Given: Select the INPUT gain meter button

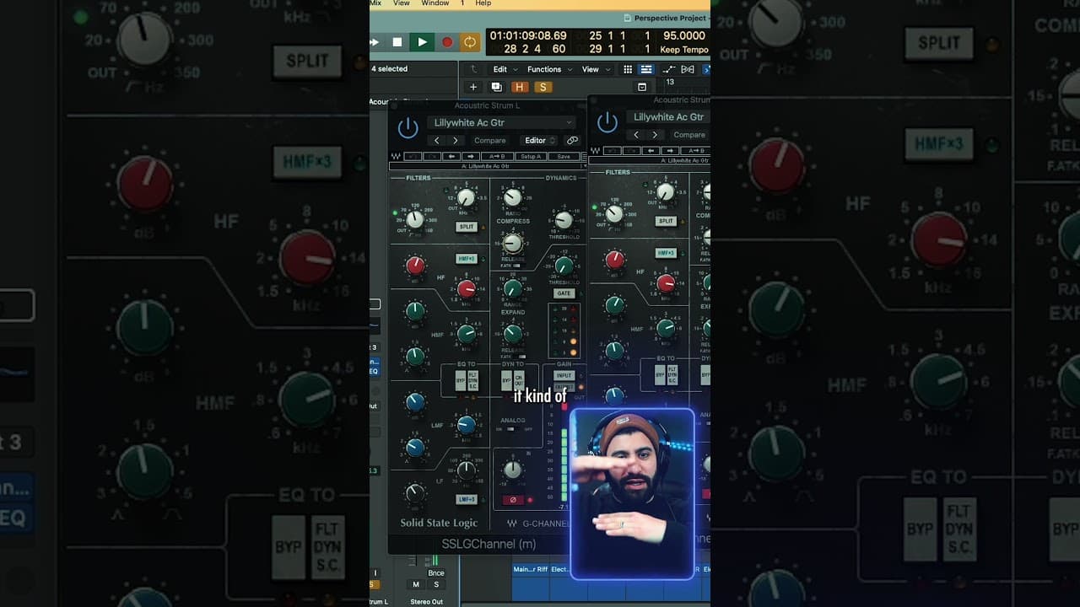Looking at the screenshot, I should (564, 375).
